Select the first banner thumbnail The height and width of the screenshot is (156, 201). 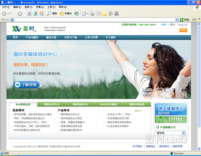pos(147,93)
